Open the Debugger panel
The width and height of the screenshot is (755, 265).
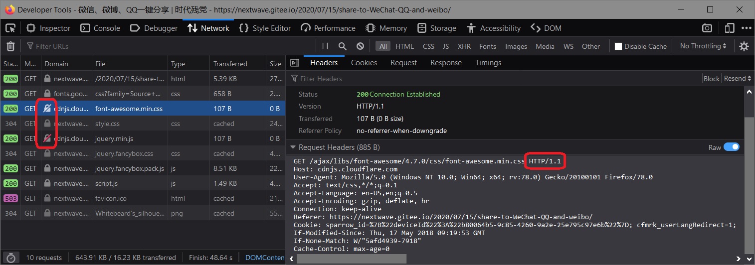[x=154, y=28]
